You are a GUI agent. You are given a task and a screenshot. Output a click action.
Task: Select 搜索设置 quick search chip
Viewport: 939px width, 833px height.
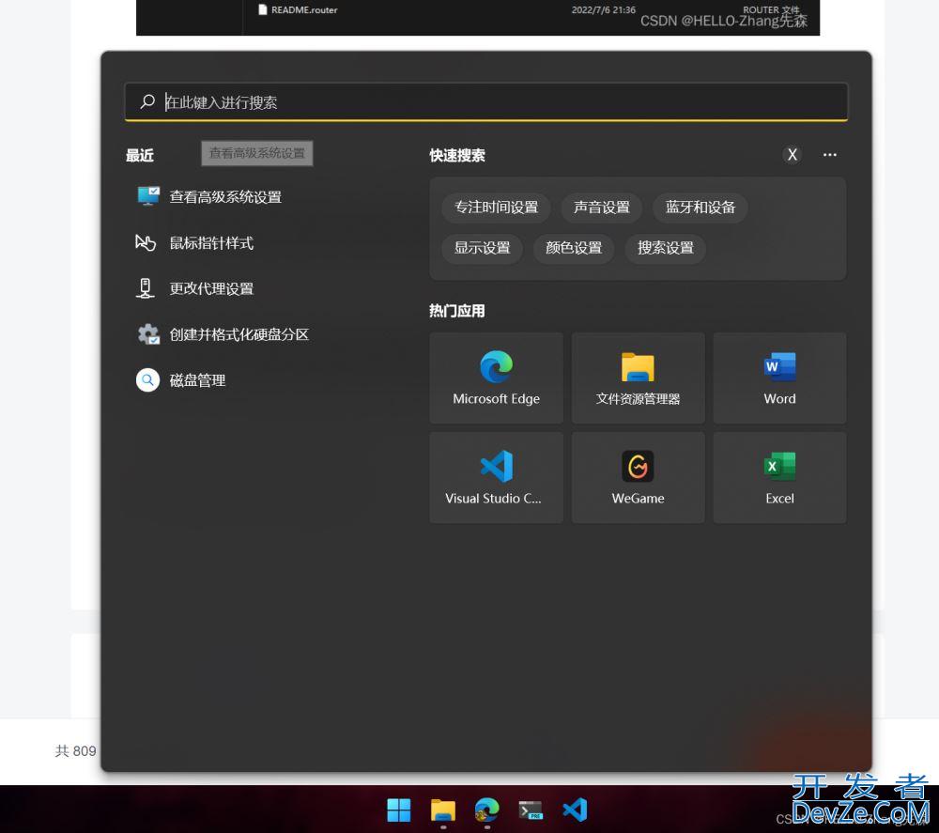tap(666, 248)
